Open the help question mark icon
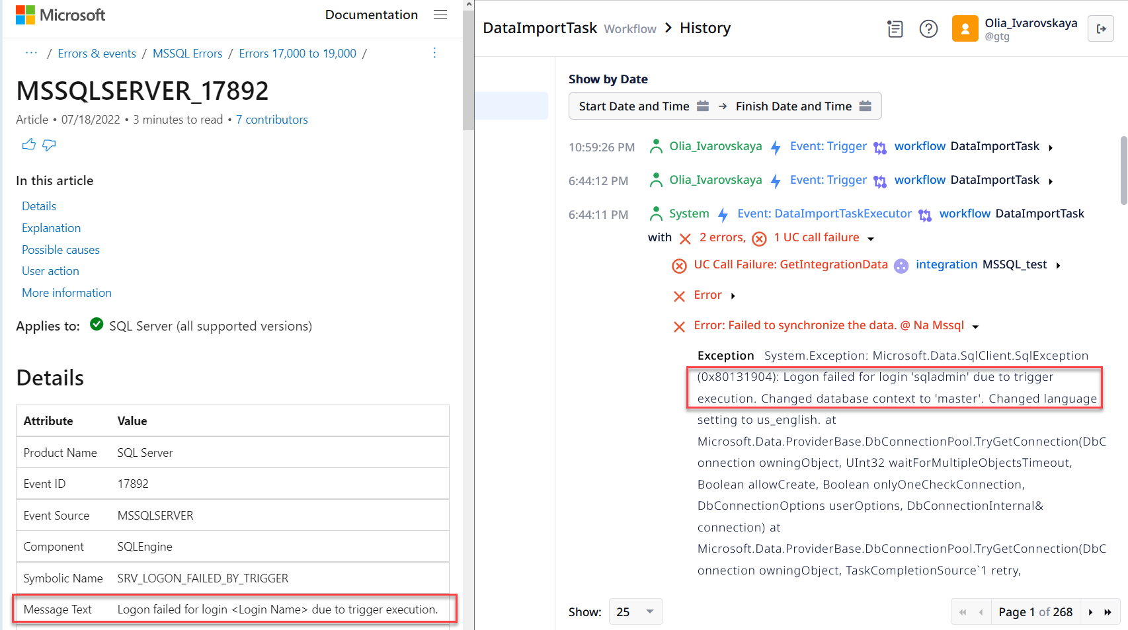Viewport: 1128px width, 630px height. 928,28
